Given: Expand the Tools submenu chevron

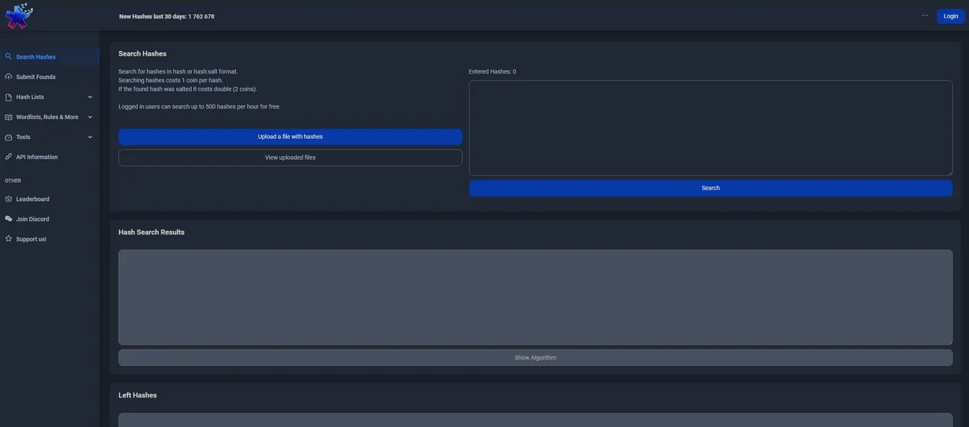Looking at the screenshot, I should click(90, 137).
